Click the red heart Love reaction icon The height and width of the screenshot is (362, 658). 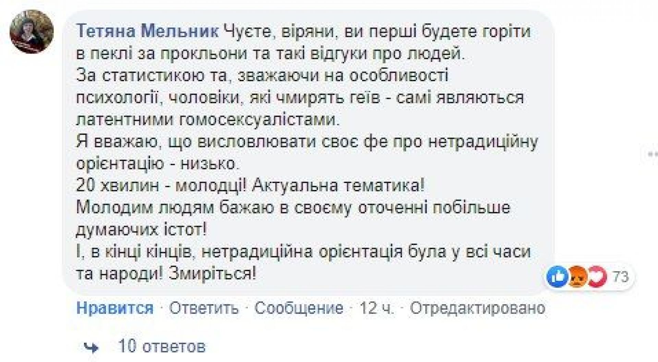click(x=597, y=277)
